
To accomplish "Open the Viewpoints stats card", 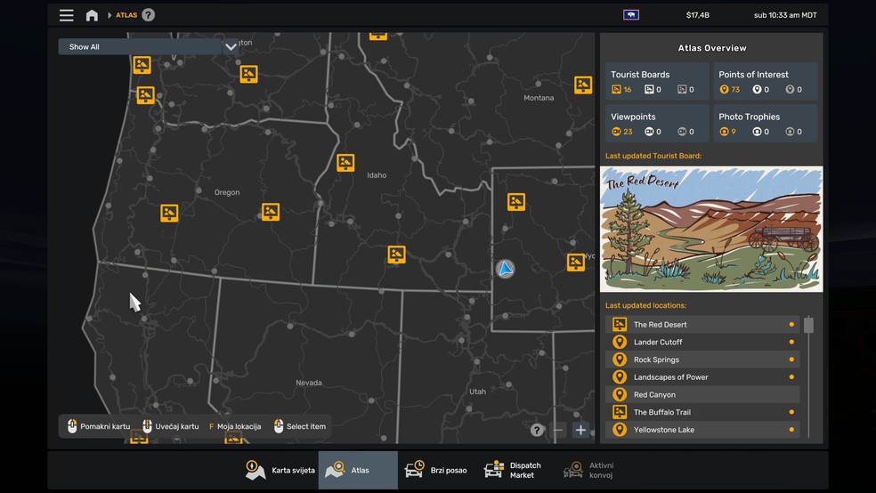I will 657,124.
